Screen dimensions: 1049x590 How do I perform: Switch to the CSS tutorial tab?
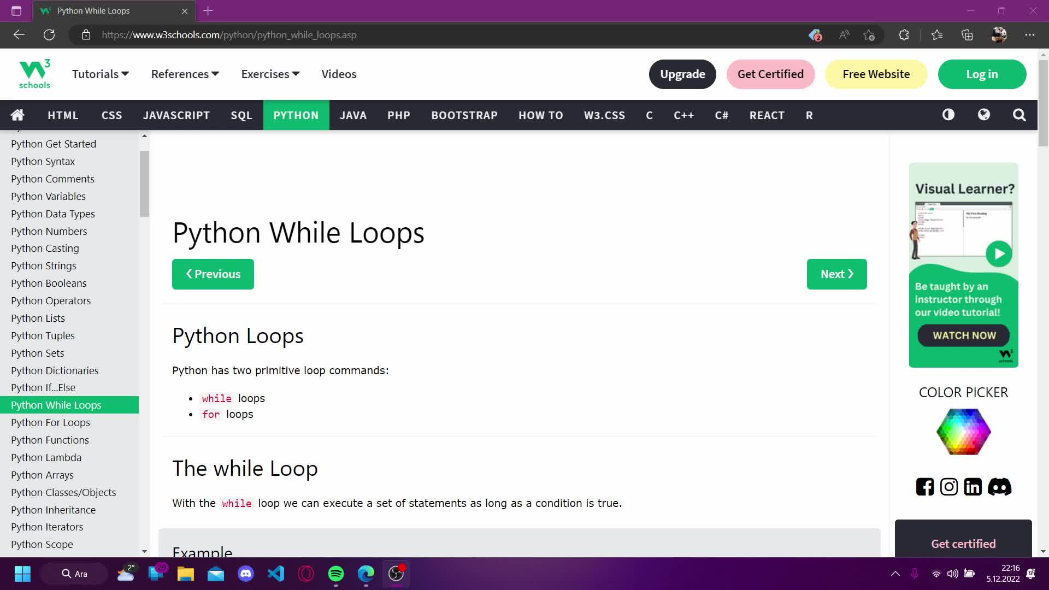(x=111, y=115)
